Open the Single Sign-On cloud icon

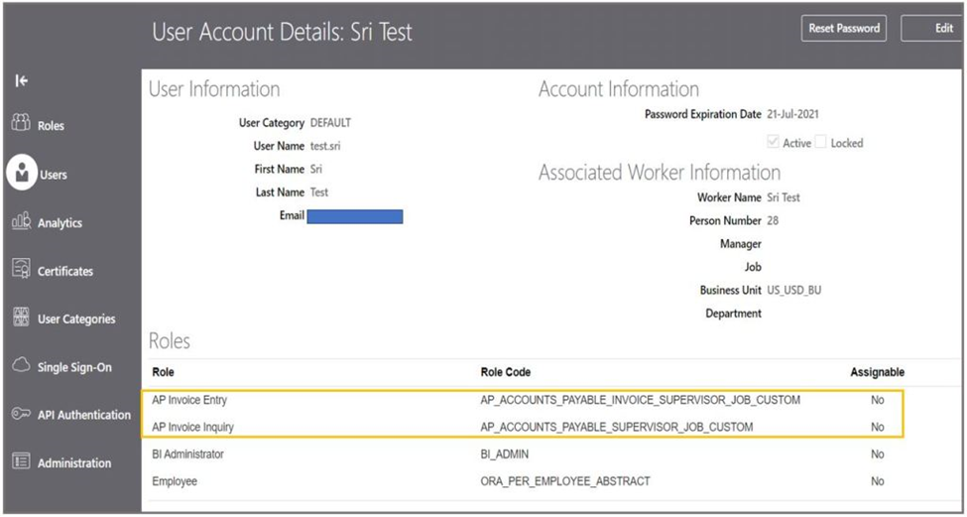21,366
